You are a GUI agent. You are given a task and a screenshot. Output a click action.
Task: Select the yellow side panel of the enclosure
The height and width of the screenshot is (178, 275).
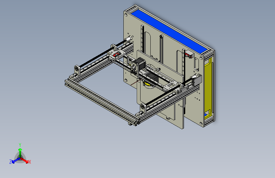[x=208, y=88]
